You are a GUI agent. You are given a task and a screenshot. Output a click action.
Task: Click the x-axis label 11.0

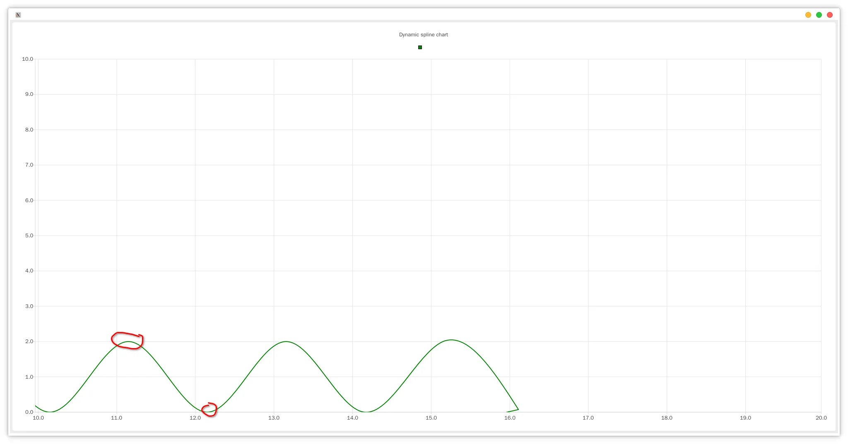[x=116, y=418]
